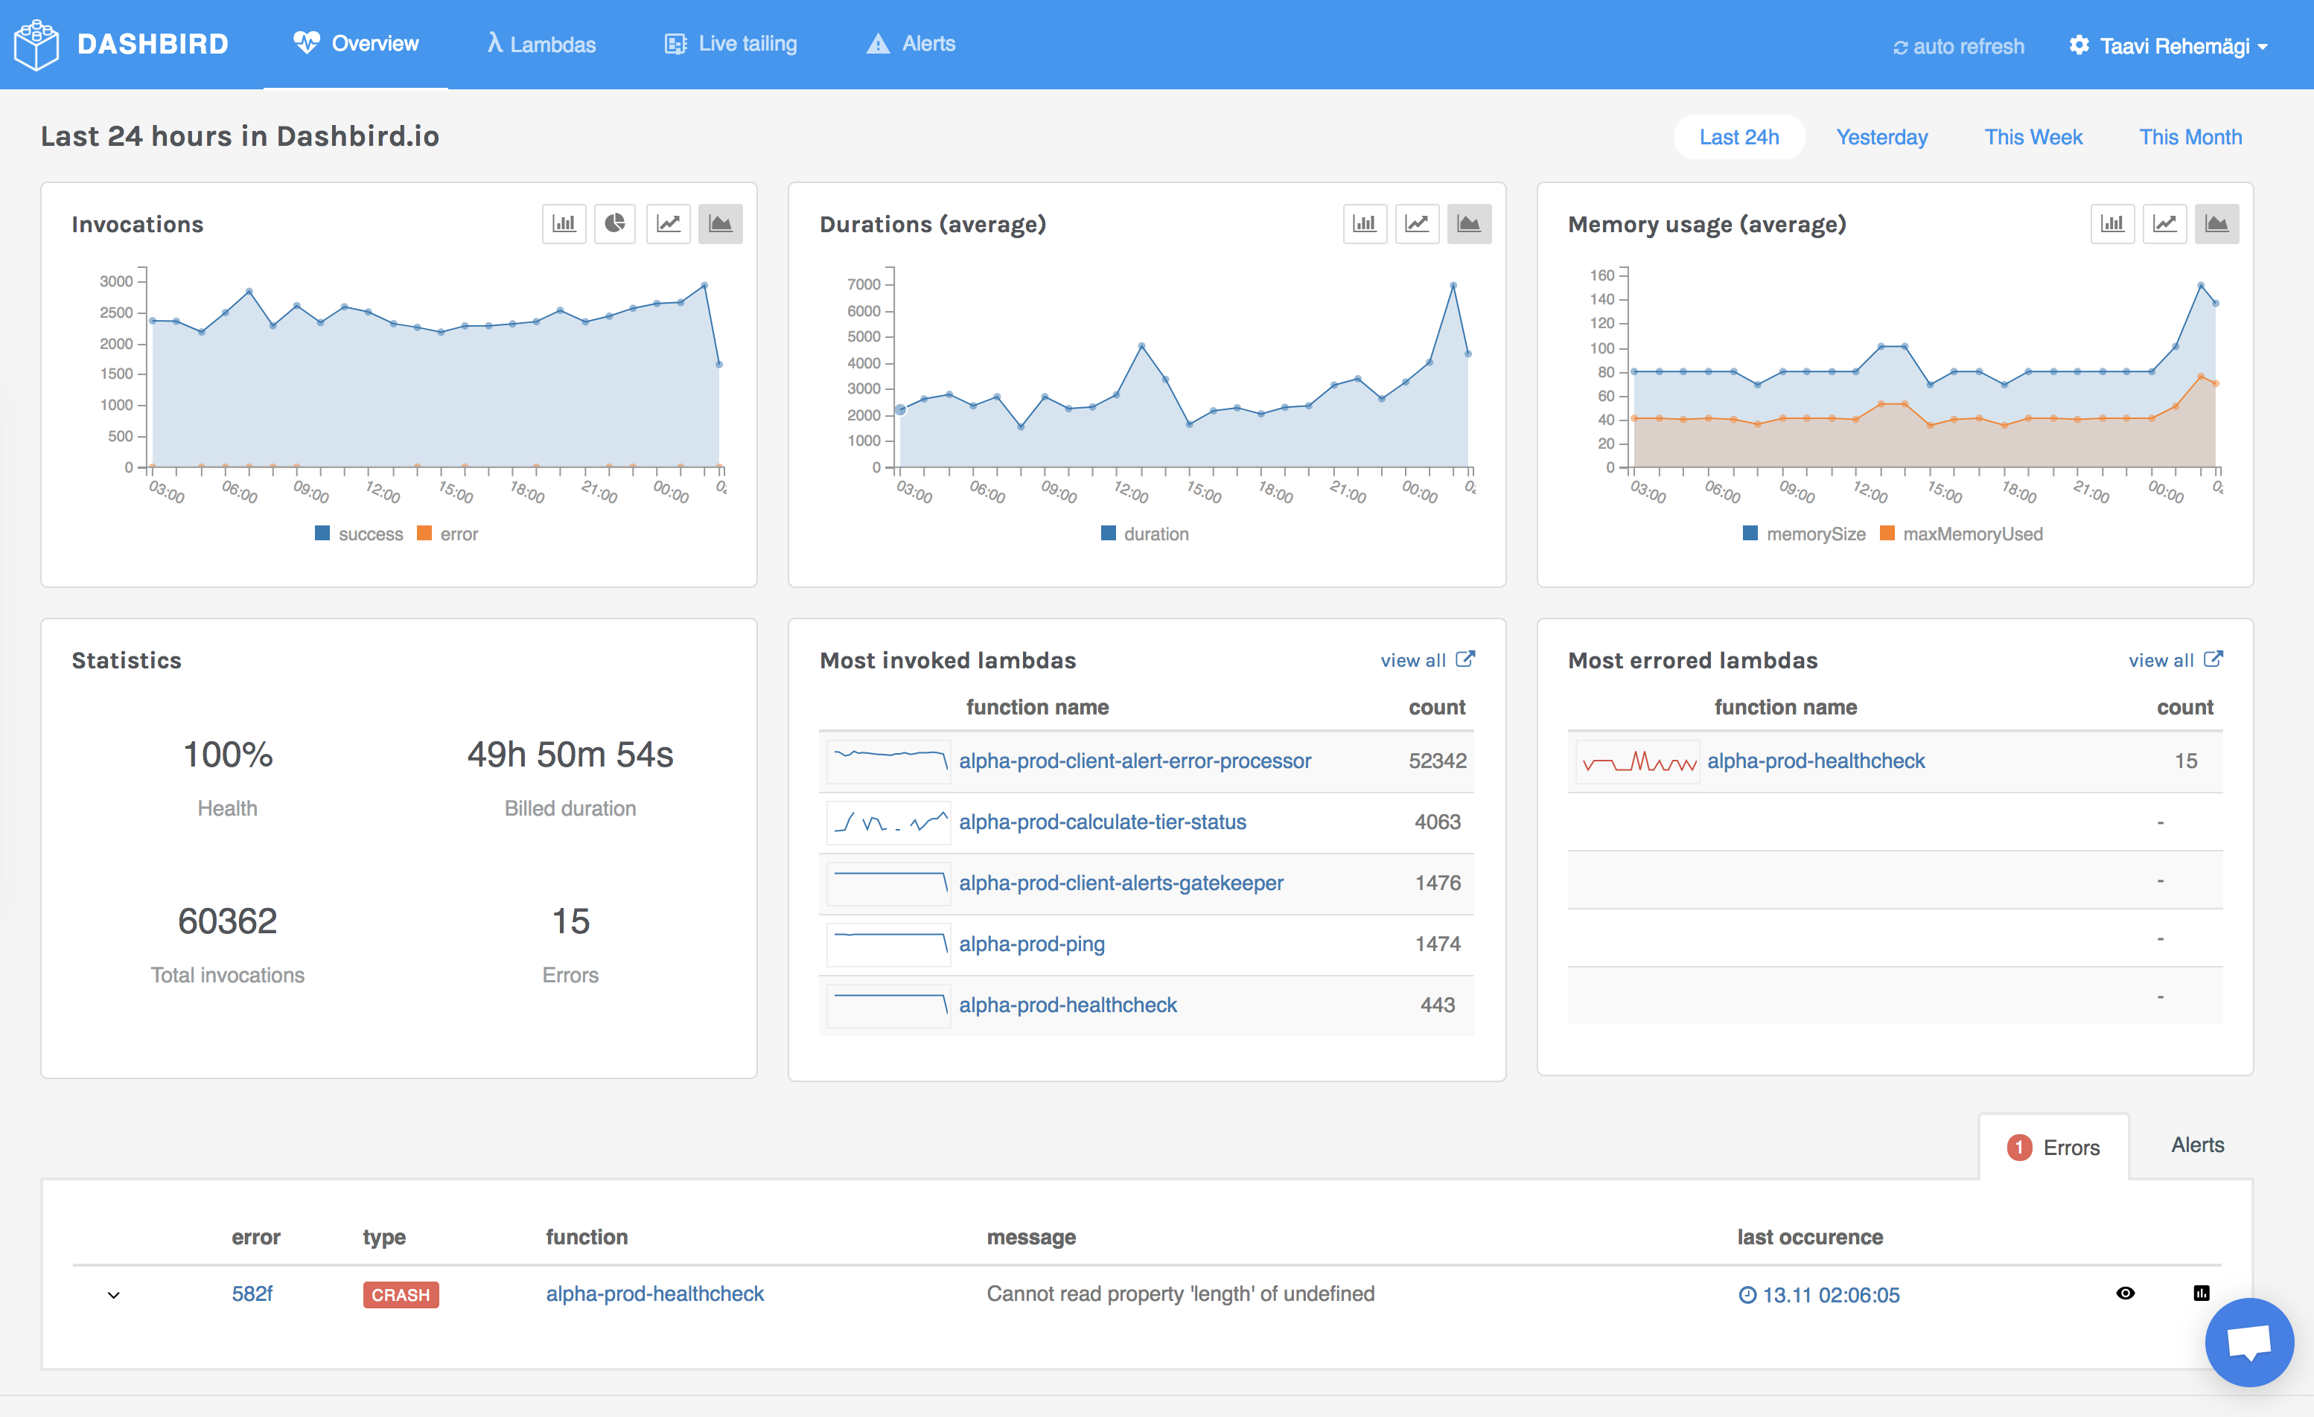Switch to Live tailing tab
The height and width of the screenshot is (1417, 2314).
click(x=730, y=44)
